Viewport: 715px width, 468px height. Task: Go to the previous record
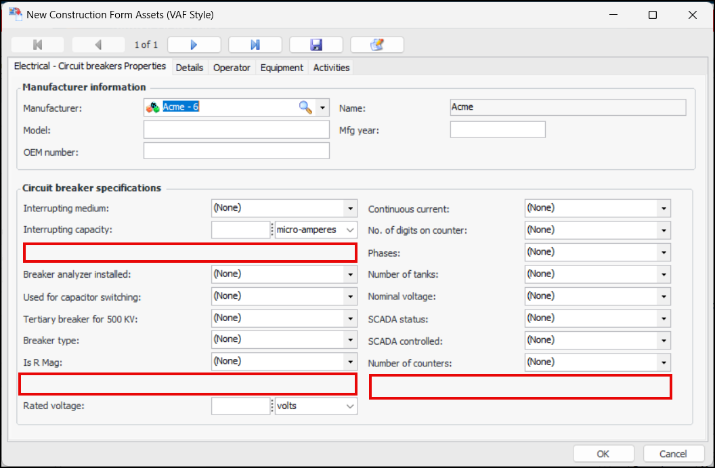(x=99, y=45)
